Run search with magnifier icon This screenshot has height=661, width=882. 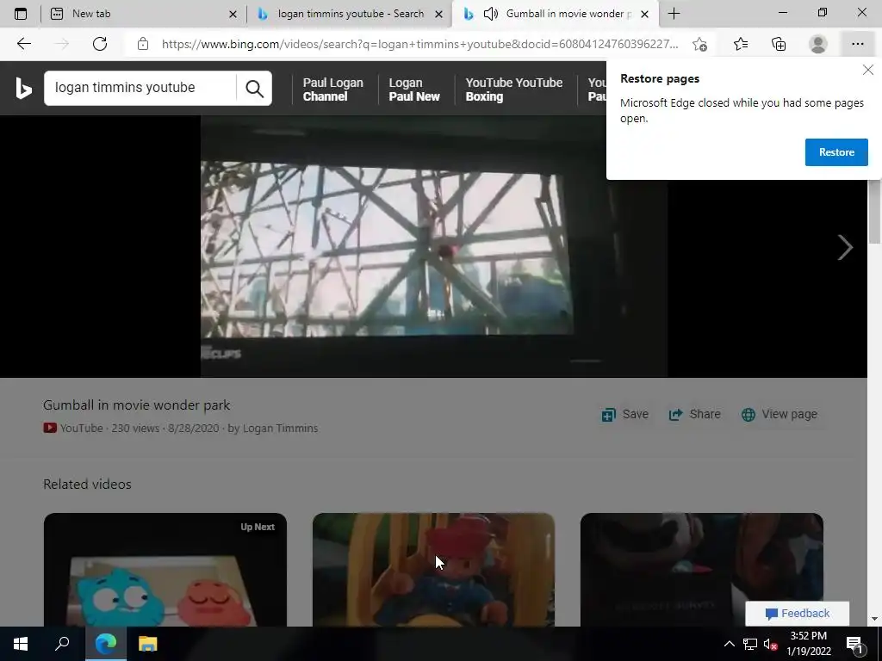pyautogui.click(x=254, y=89)
